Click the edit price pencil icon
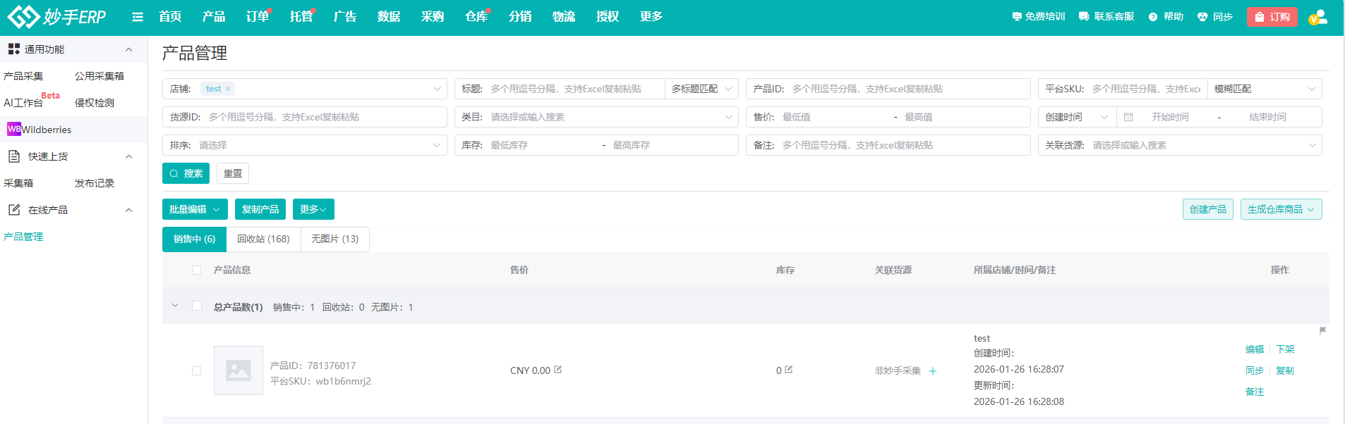 (x=558, y=370)
